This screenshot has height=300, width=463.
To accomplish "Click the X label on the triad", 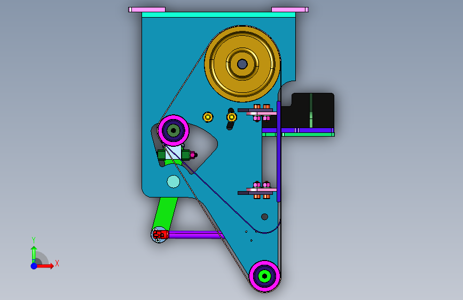I will pyautogui.click(x=57, y=263).
